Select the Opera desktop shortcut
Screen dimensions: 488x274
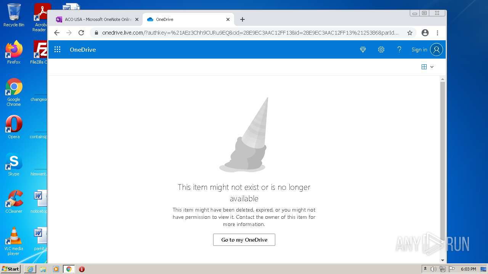click(x=14, y=127)
